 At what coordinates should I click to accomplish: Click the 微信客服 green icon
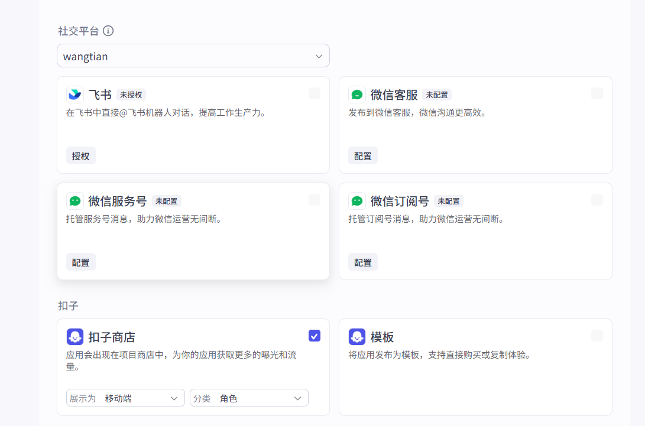(357, 95)
